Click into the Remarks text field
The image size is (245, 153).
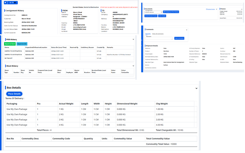point(159,38)
